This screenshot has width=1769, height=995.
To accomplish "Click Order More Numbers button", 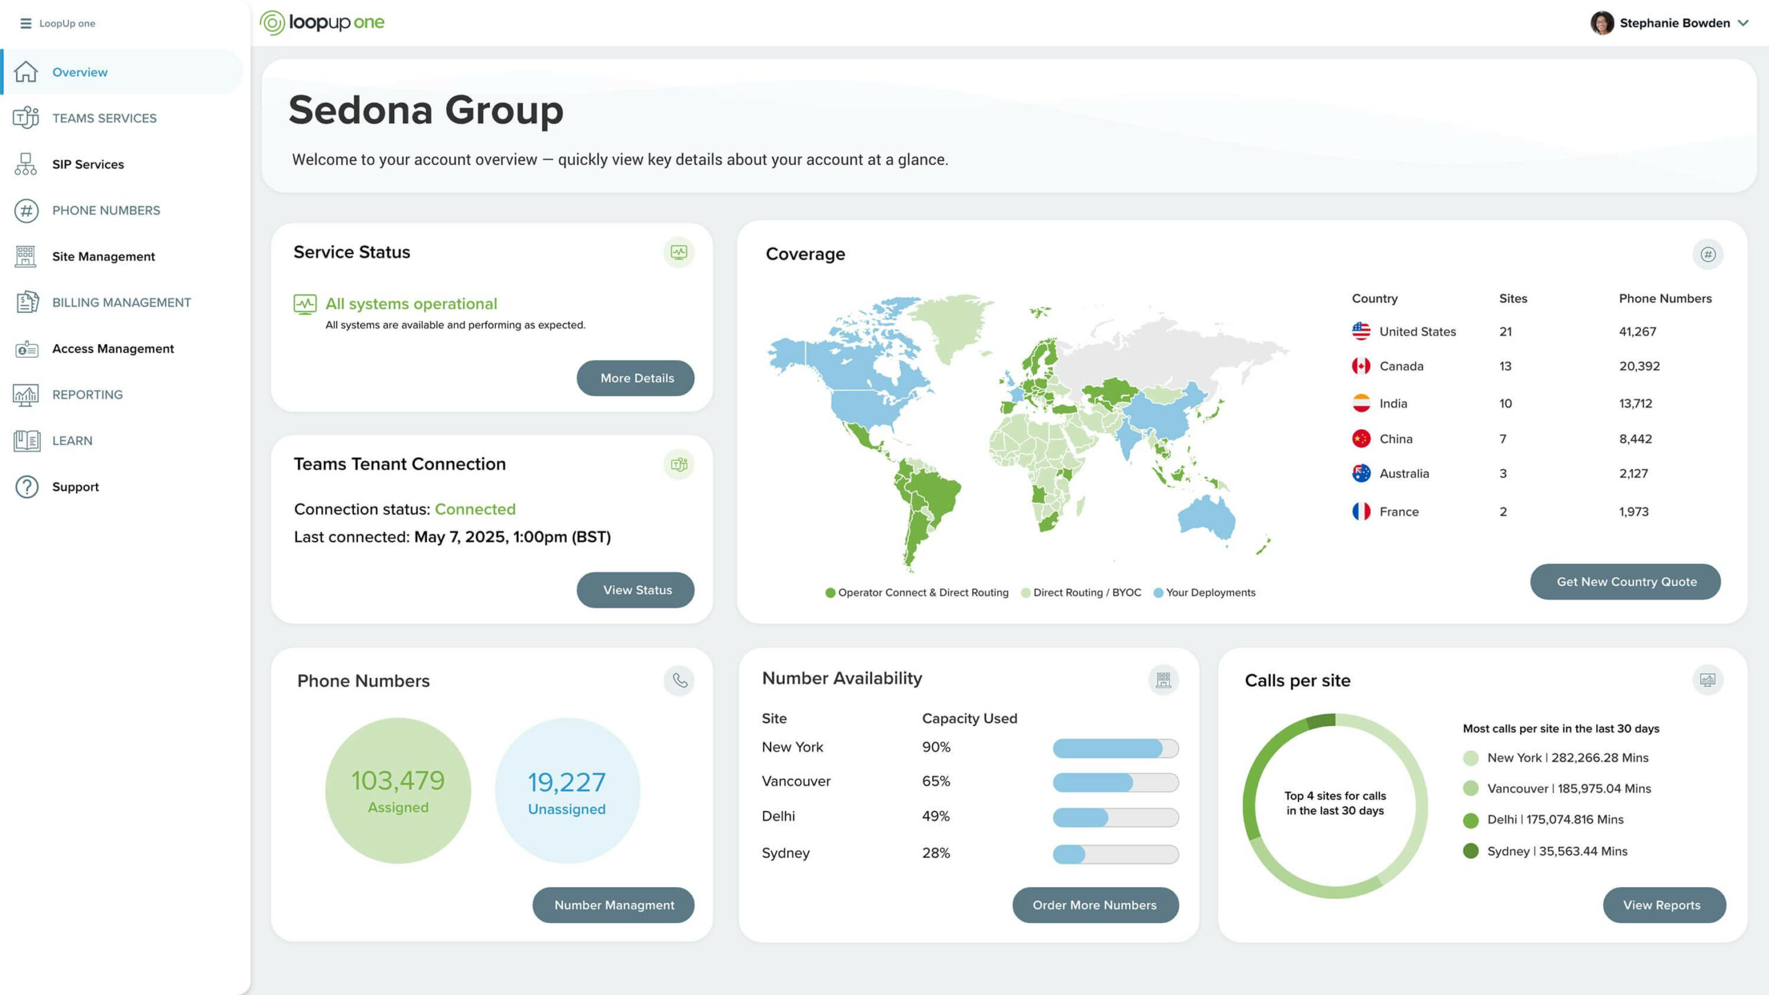I will pyautogui.click(x=1095, y=905).
